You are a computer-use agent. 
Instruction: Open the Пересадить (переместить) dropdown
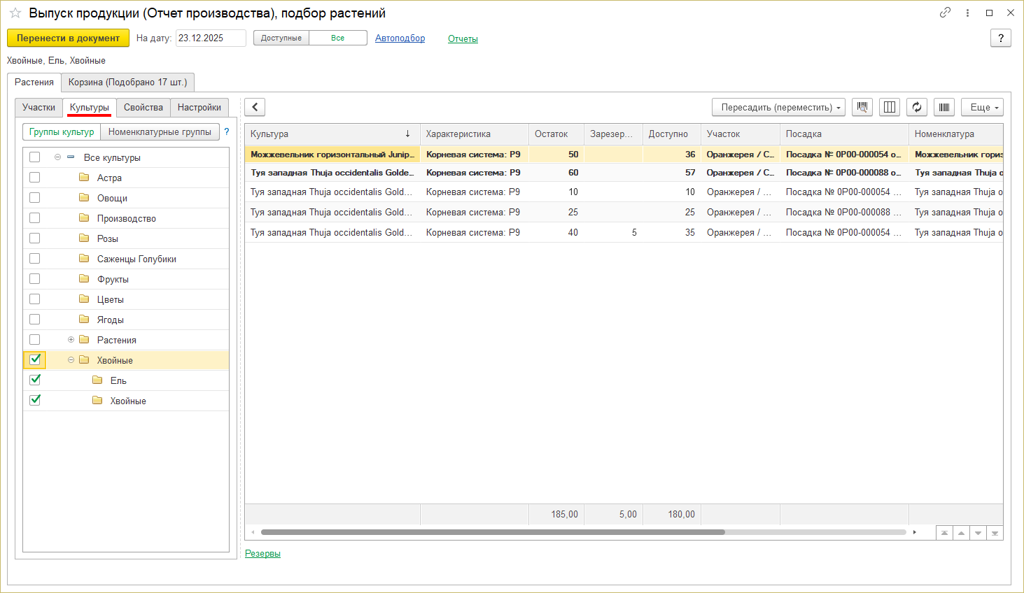(x=778, y=107)
